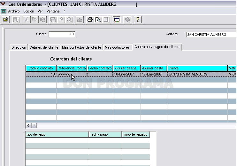Switch to the Direccion tab

[19, 47]
